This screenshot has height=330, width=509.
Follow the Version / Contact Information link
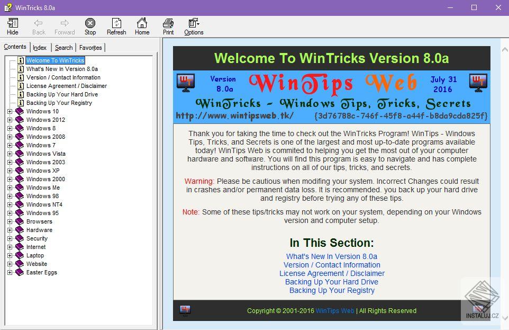(332, 265)
